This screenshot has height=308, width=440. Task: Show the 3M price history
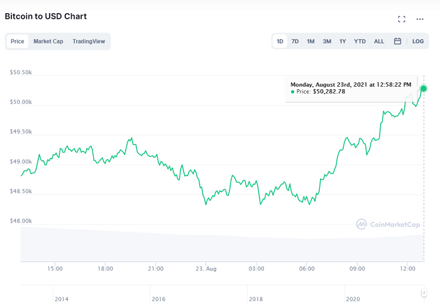pyautogui.click(x=327, y=41)
